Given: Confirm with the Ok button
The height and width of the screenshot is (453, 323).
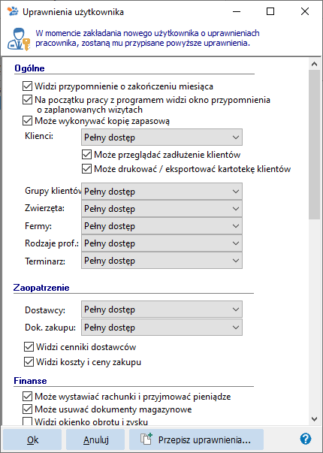Looking at the screenshot, I should (32, 439).
